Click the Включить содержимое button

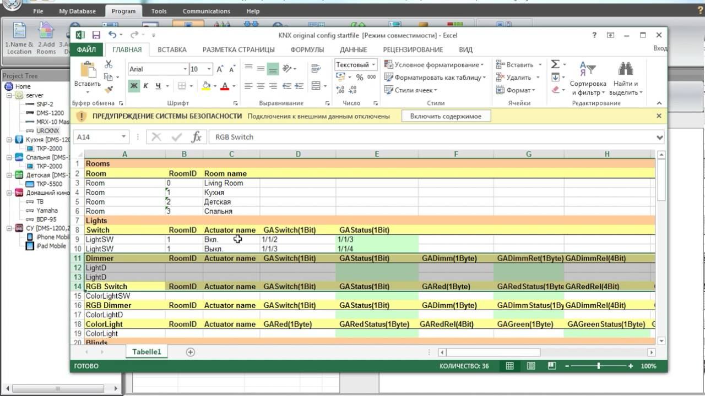coord(446,116)
